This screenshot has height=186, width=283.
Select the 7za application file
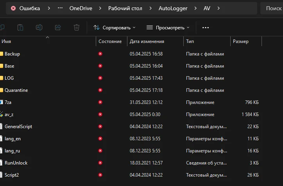click(131, 102)
